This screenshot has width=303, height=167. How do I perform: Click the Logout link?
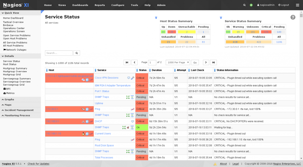(x=284, y=5)
